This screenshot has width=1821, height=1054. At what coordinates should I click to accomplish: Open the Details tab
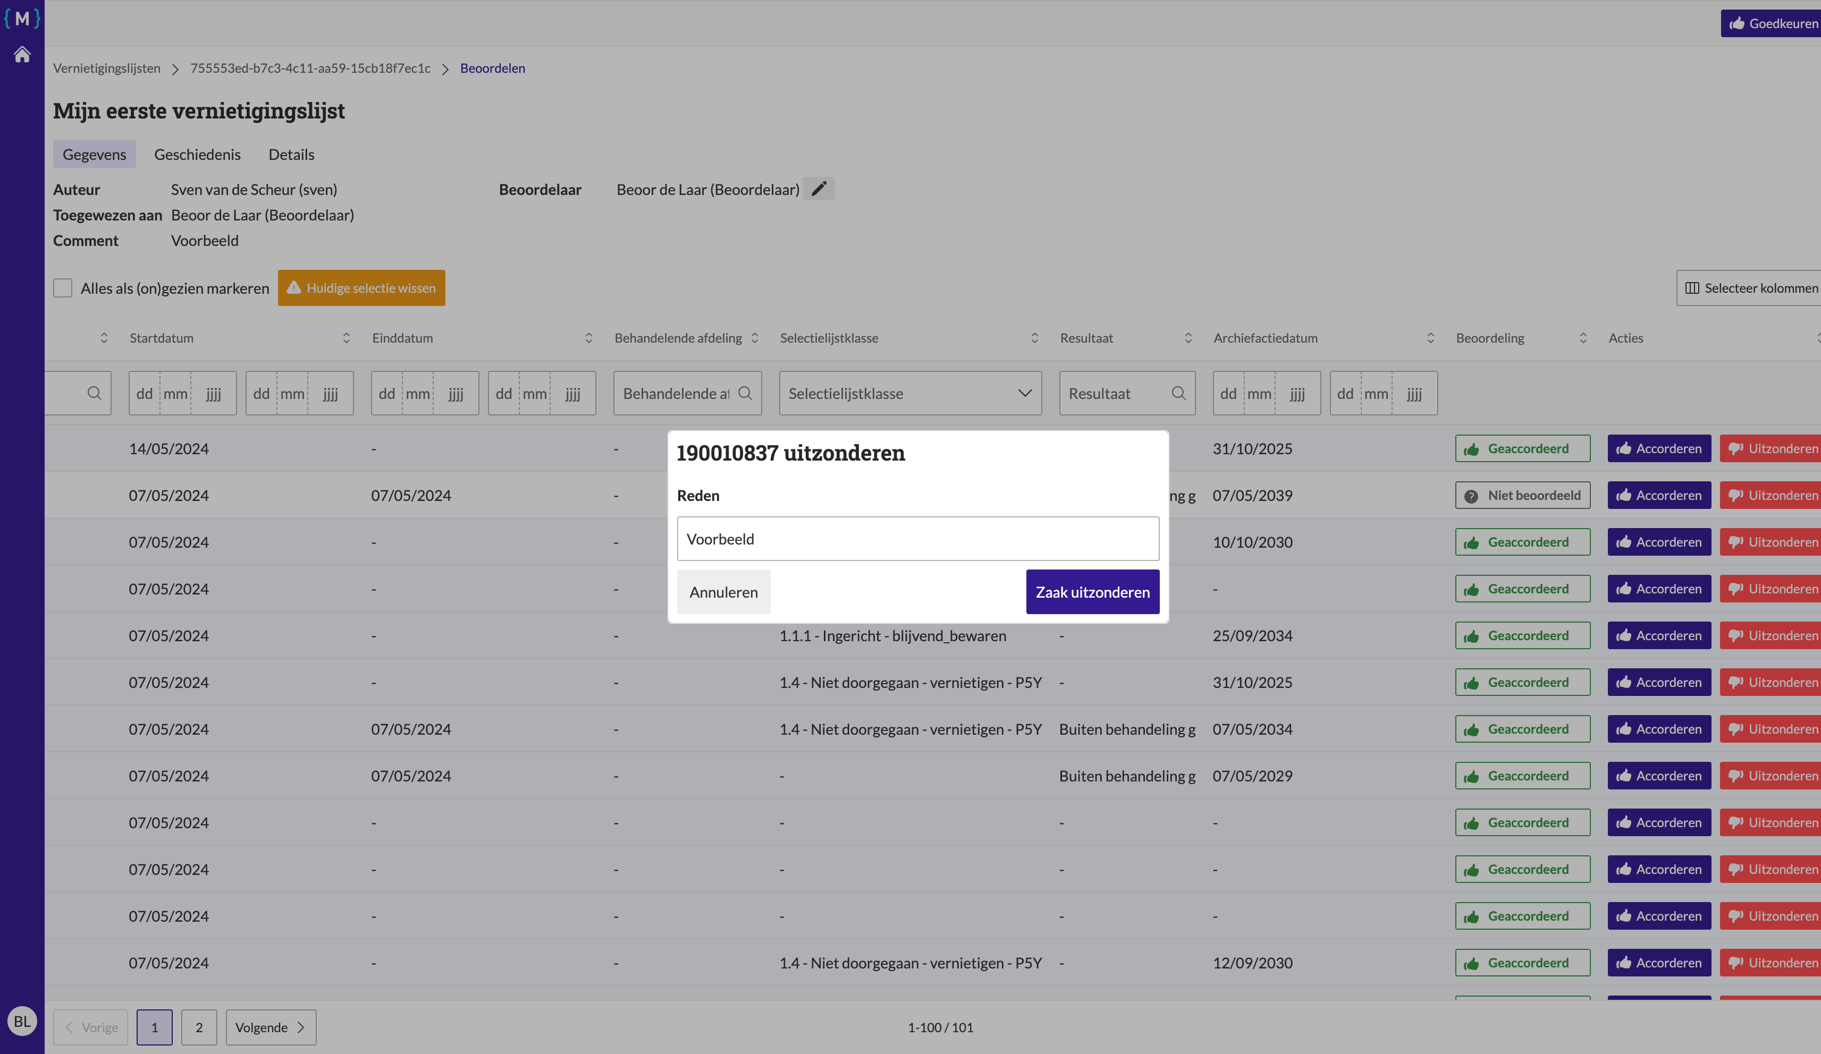(x=291, y=155)
